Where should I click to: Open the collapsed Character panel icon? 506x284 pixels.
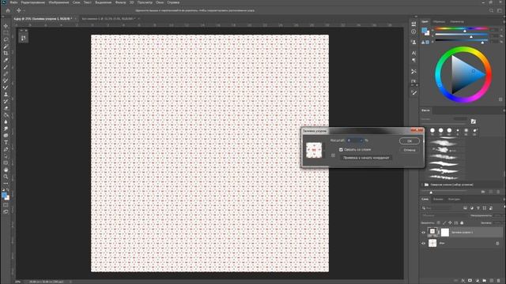(x=413, y=53)
